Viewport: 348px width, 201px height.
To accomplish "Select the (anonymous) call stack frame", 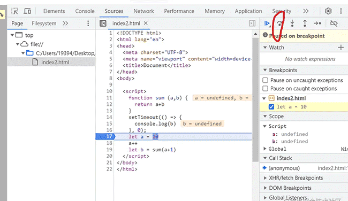I will click(284, 168).
